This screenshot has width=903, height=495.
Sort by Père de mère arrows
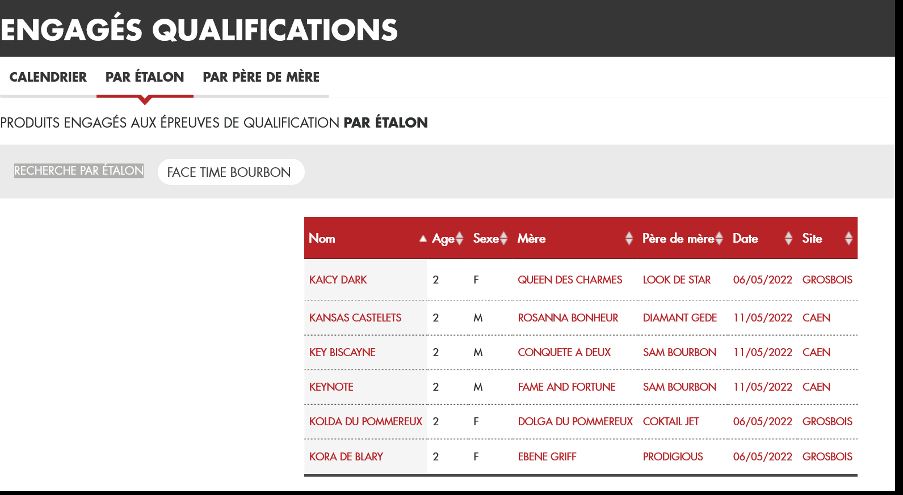(x=719, y=239)
